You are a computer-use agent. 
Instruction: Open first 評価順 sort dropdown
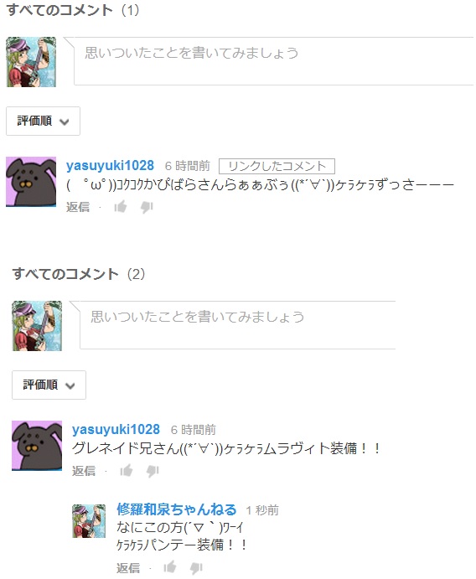[43, 121]
